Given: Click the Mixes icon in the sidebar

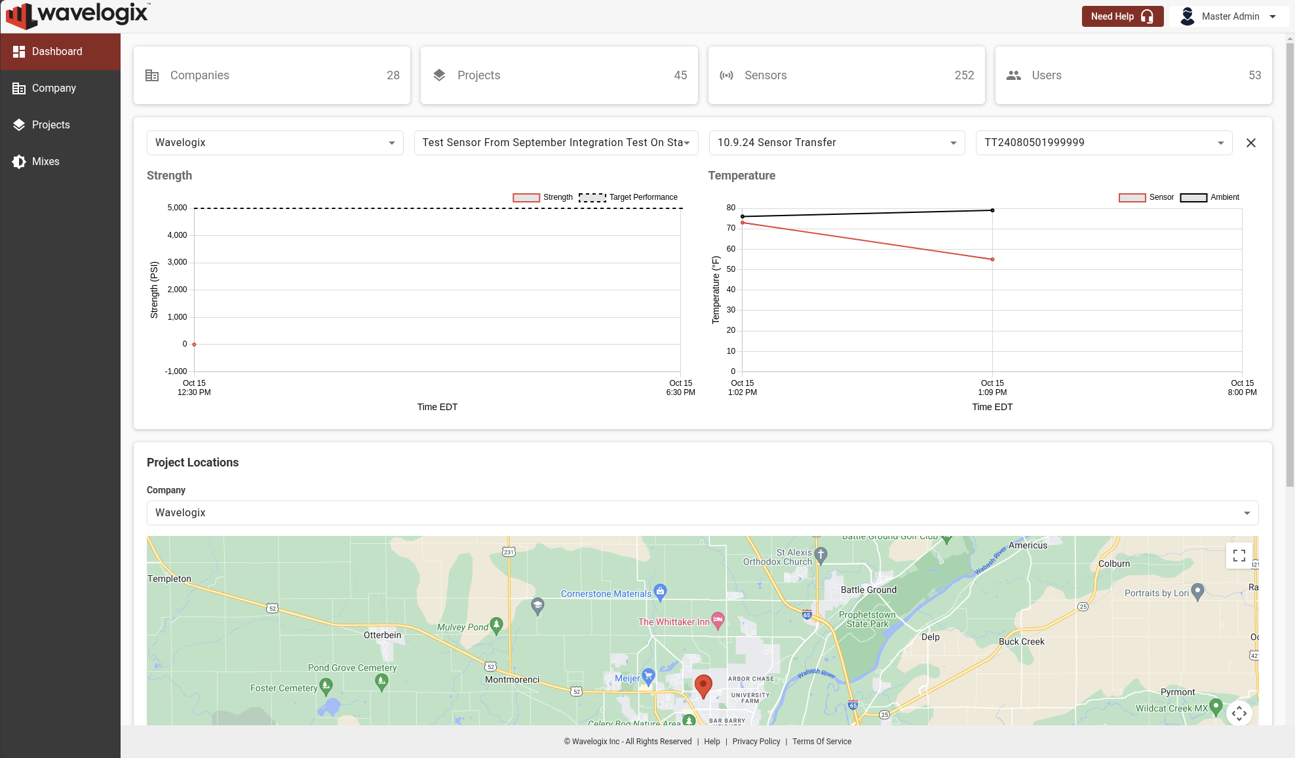Looking at the screenshot, I should point(18,161).
